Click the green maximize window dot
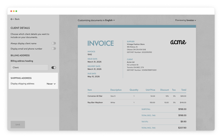This screenshot has width=222, height=138. [16, 11]
